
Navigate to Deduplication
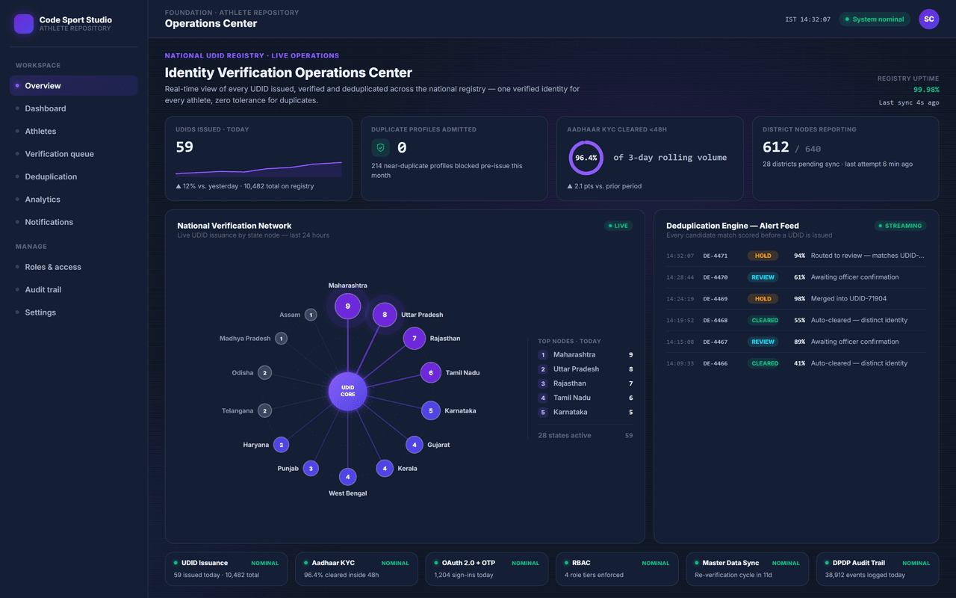click(x=74, y=176)
